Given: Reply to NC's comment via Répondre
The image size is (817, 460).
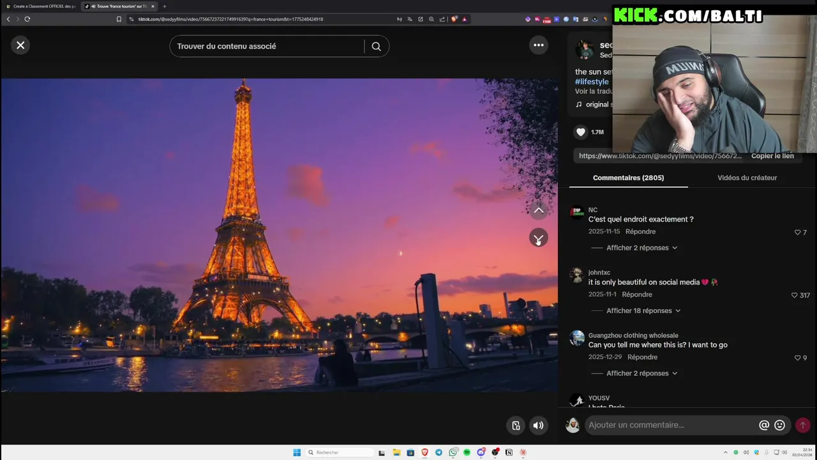Looking at the screenshot, I should tap(640, 232).
